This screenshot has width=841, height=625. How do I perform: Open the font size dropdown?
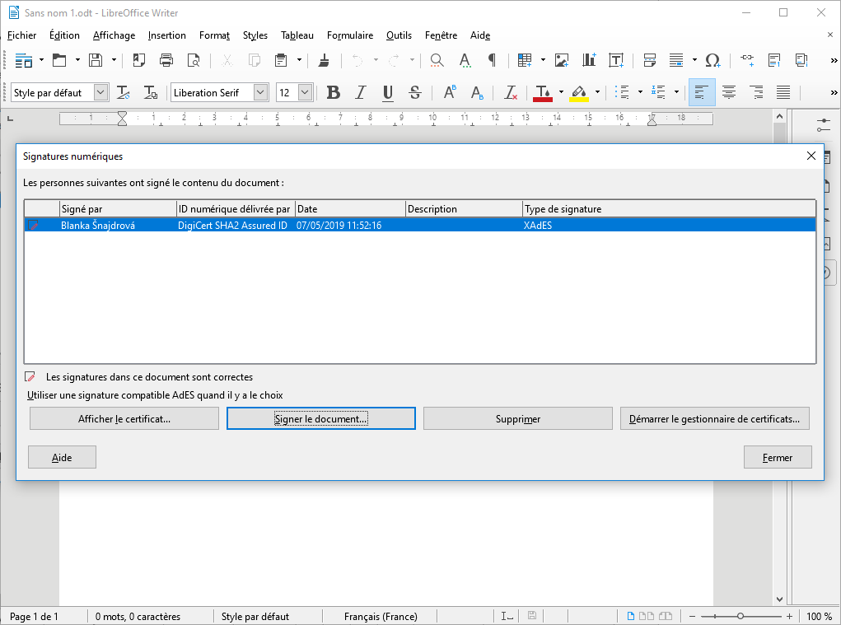[305, 92]
